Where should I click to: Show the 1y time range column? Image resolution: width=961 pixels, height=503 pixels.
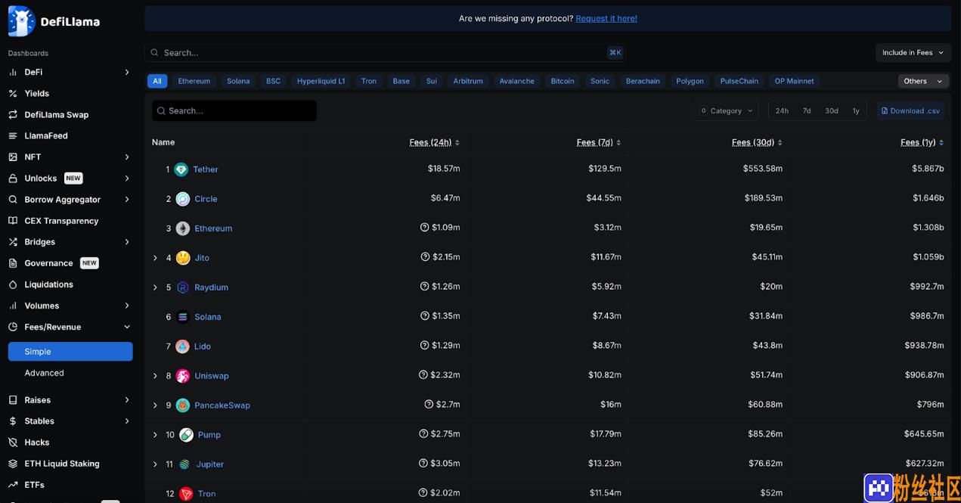pyautogui.click(x=856, y=111)
